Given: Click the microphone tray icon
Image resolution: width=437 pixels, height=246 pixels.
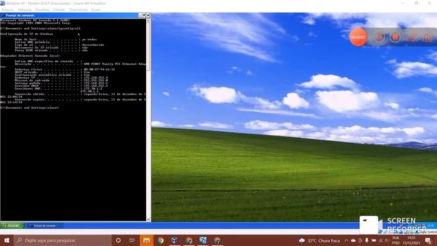Looking at the screenshot, I should 367,241.
